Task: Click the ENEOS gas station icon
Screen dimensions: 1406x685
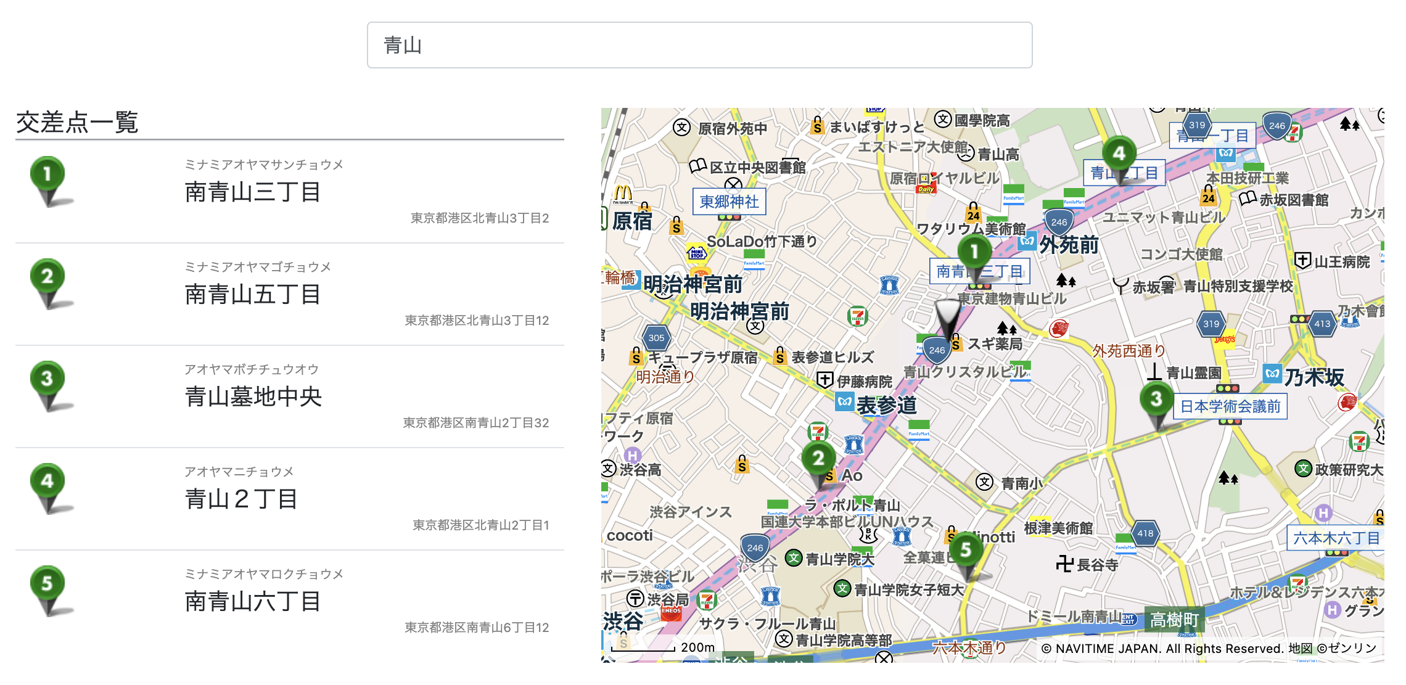Action: click(671, 611)
